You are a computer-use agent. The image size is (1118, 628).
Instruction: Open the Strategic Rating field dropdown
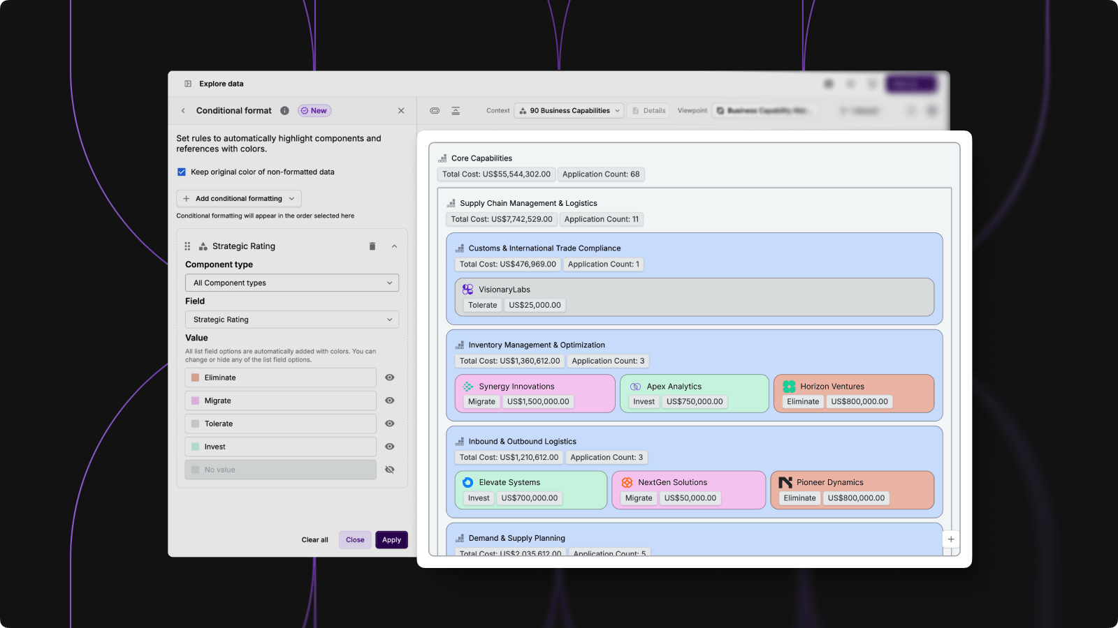click(x=292, y=320)
